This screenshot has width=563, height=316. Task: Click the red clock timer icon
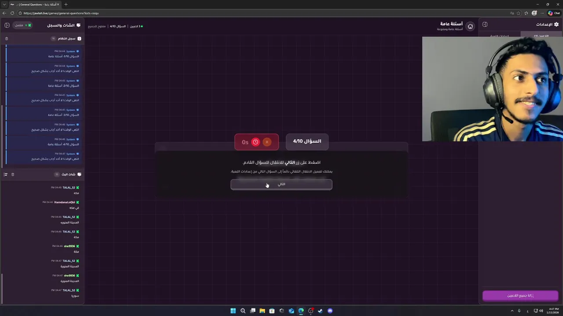tap(256, 142)
